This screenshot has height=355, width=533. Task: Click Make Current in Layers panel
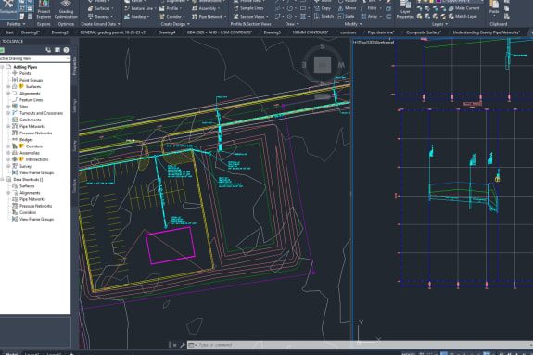click(x=463, y=8)
